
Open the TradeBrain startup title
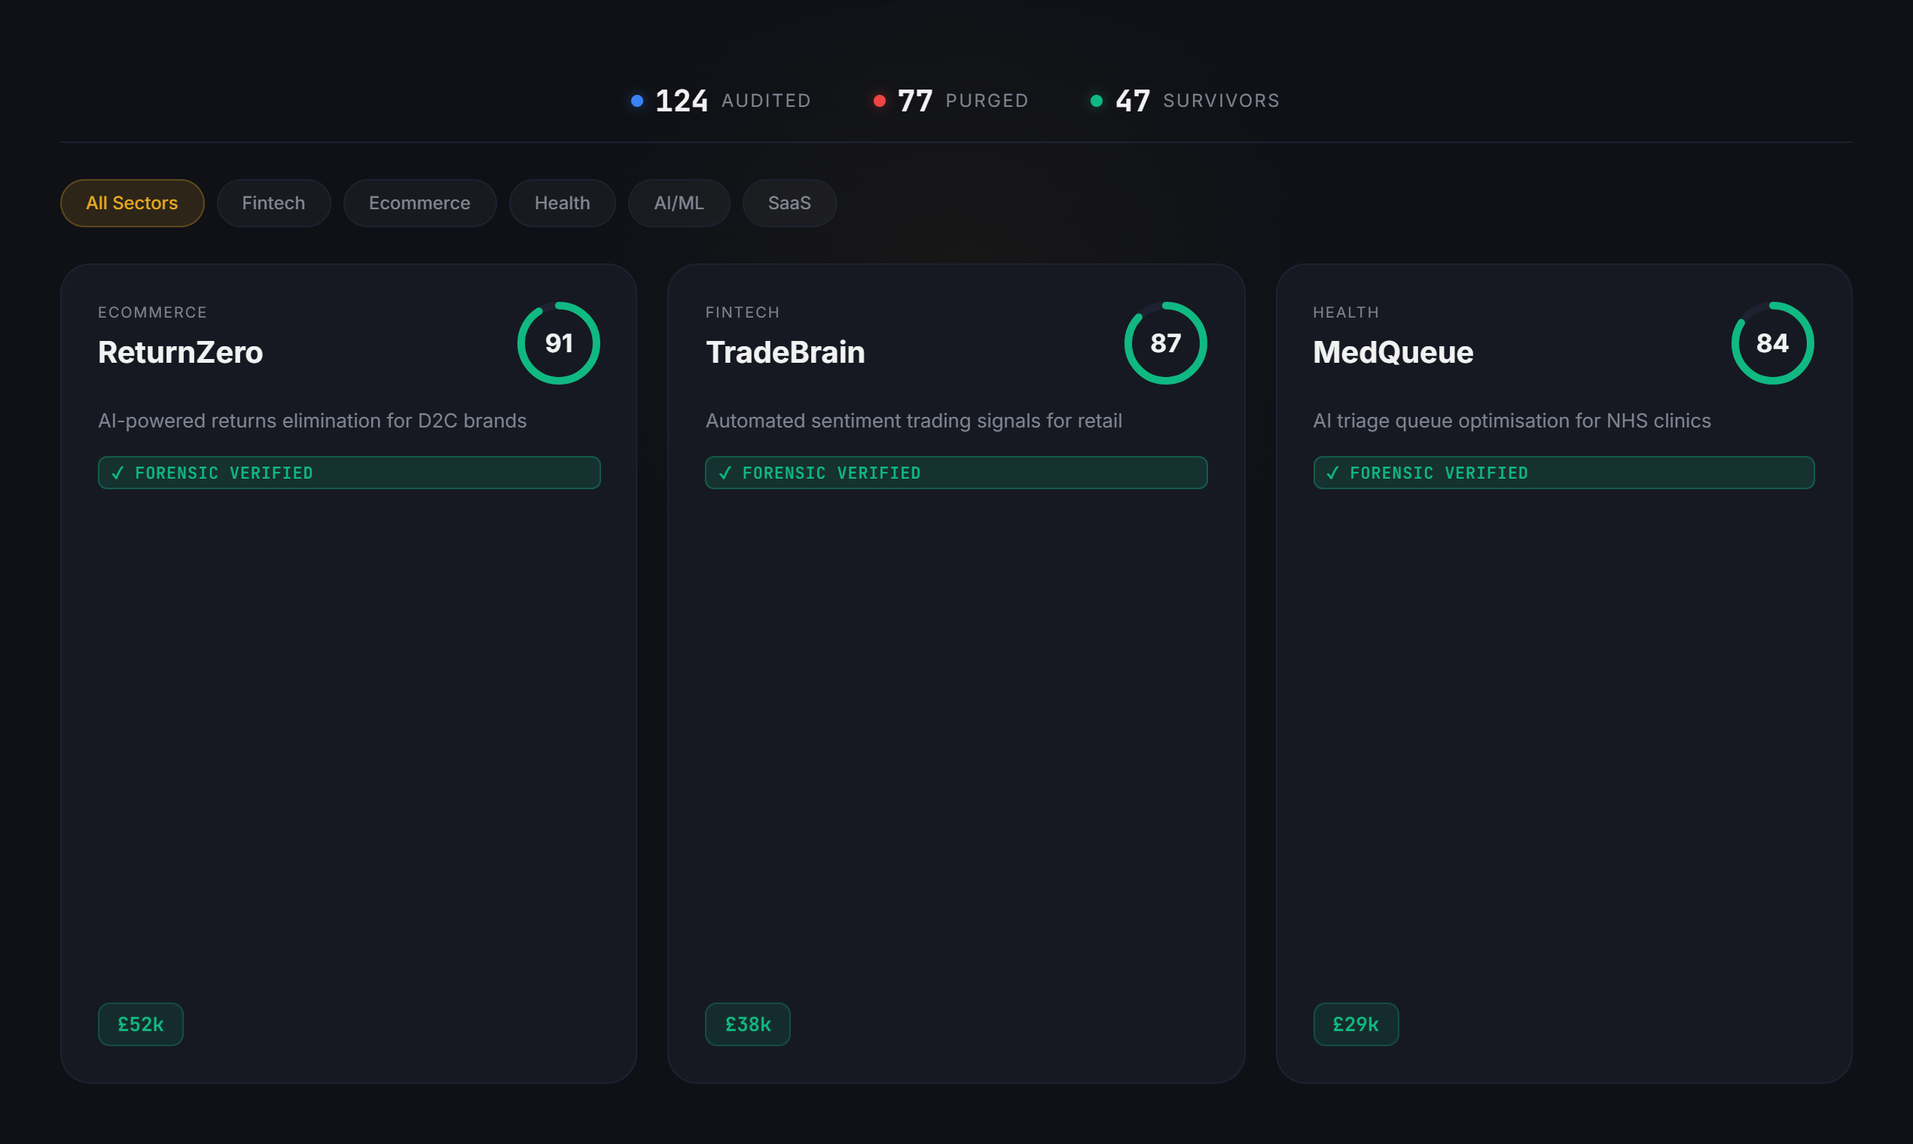[786, 352]
